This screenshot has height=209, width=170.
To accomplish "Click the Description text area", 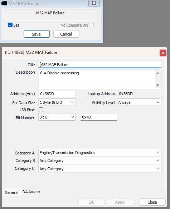I will tap(97, 79).
